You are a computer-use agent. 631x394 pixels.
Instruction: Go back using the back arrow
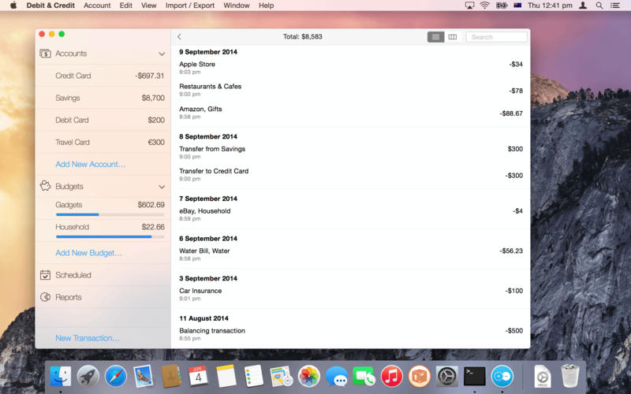point(179,37)
